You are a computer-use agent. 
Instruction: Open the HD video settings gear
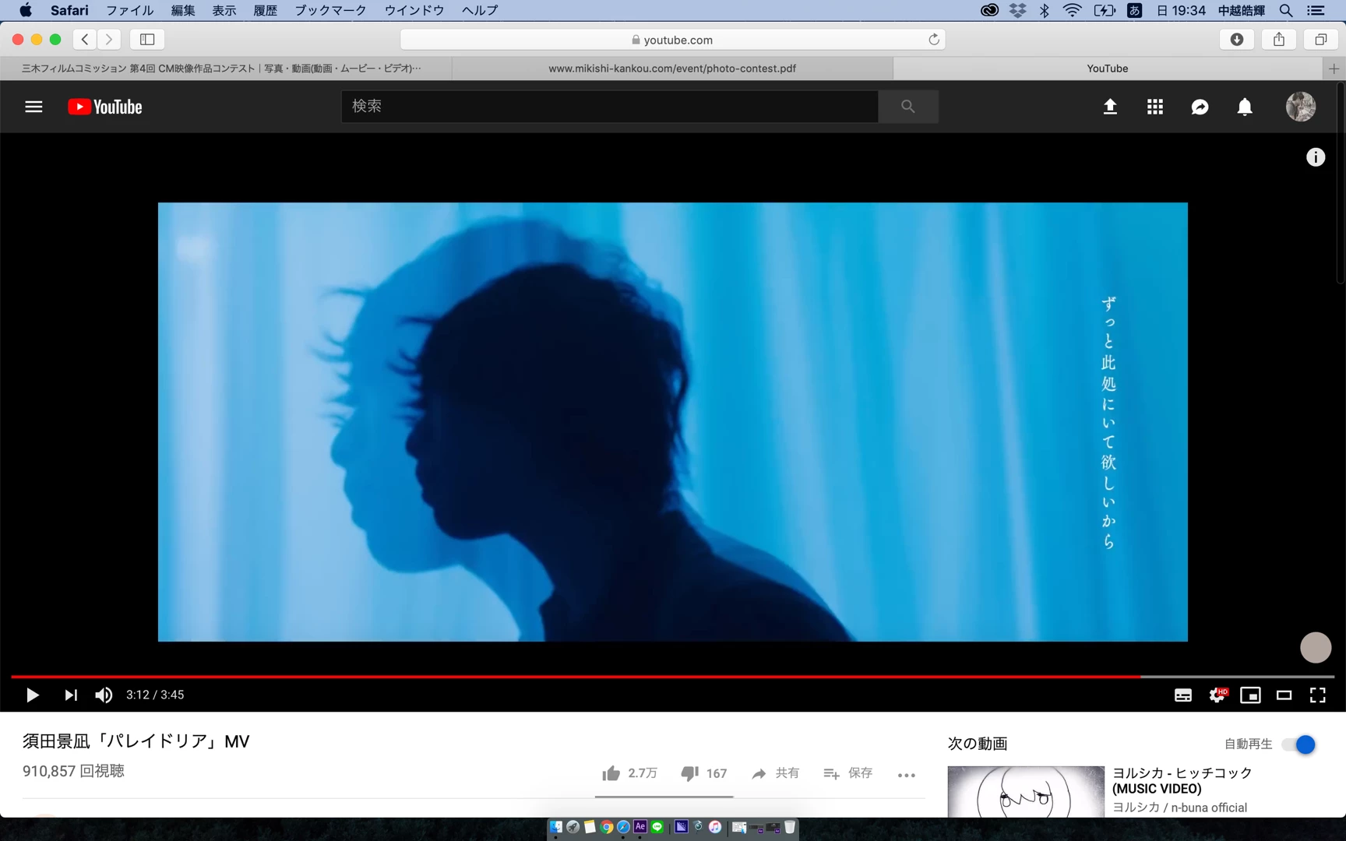(x=1217, y=695)
